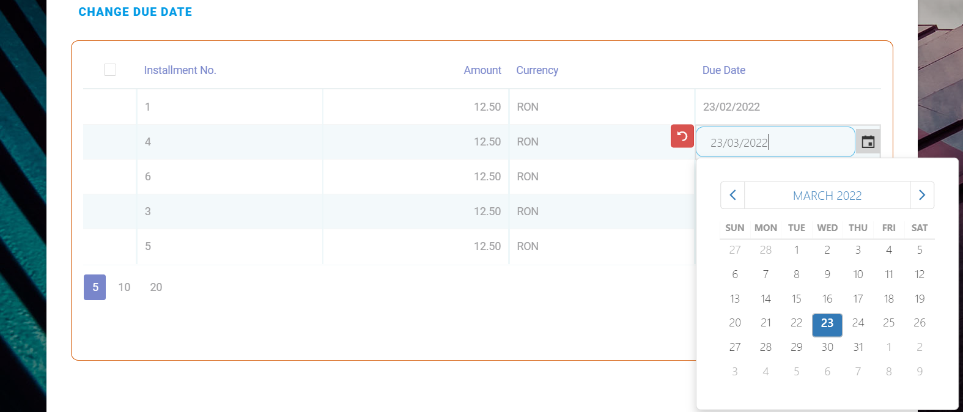Pick March 31 in the calendar
Screen dimensions: 963x412
(858, 347)
